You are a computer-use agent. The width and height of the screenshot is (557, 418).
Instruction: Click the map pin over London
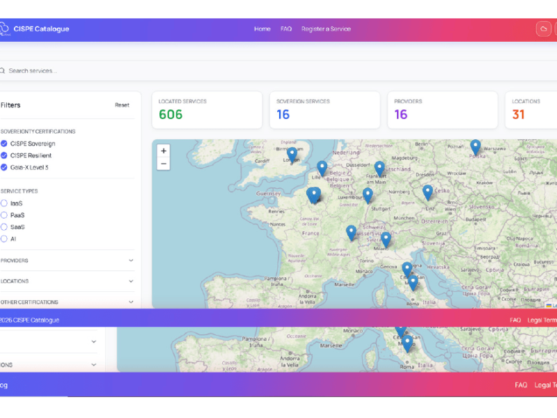pos(292,153)
